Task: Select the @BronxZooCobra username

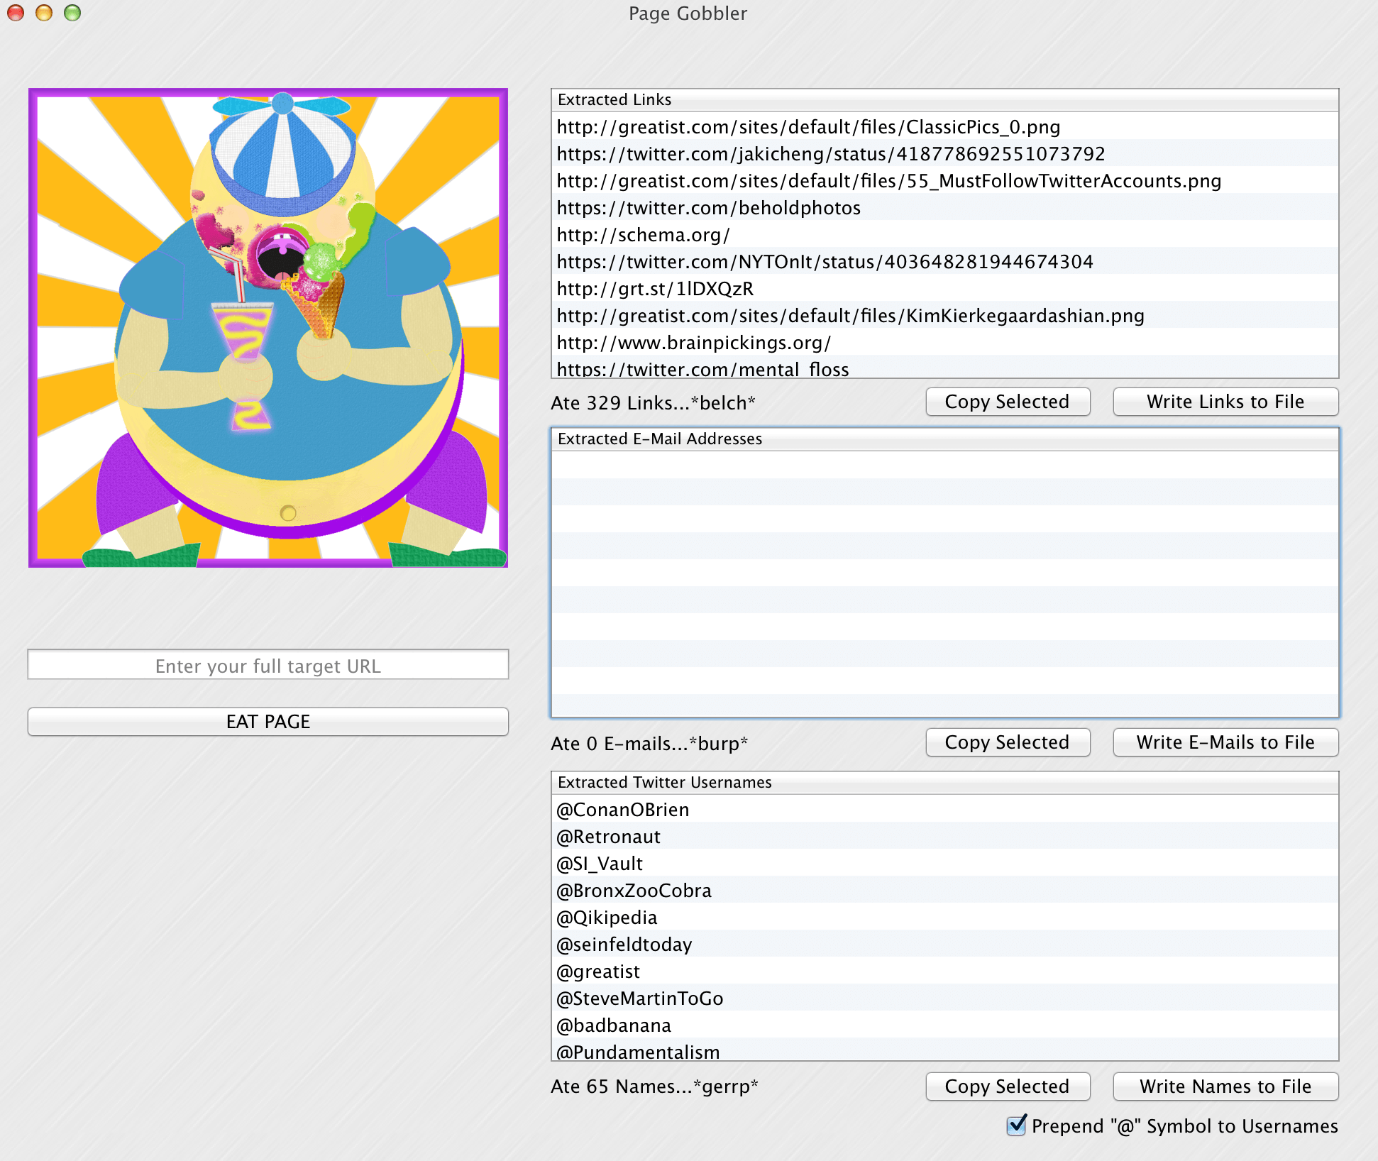Action: [x=634, y=890]
